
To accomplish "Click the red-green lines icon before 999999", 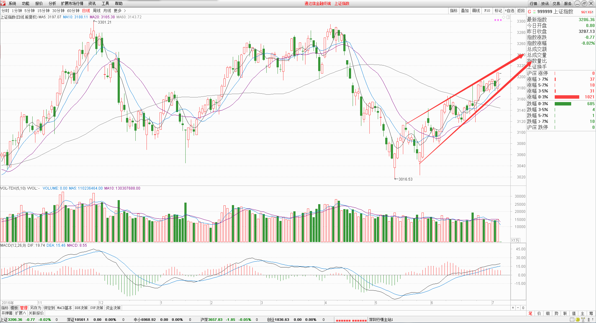I will [534, 12].
